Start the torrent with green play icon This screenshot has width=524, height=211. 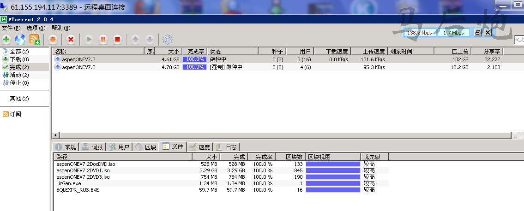(89, 40)
